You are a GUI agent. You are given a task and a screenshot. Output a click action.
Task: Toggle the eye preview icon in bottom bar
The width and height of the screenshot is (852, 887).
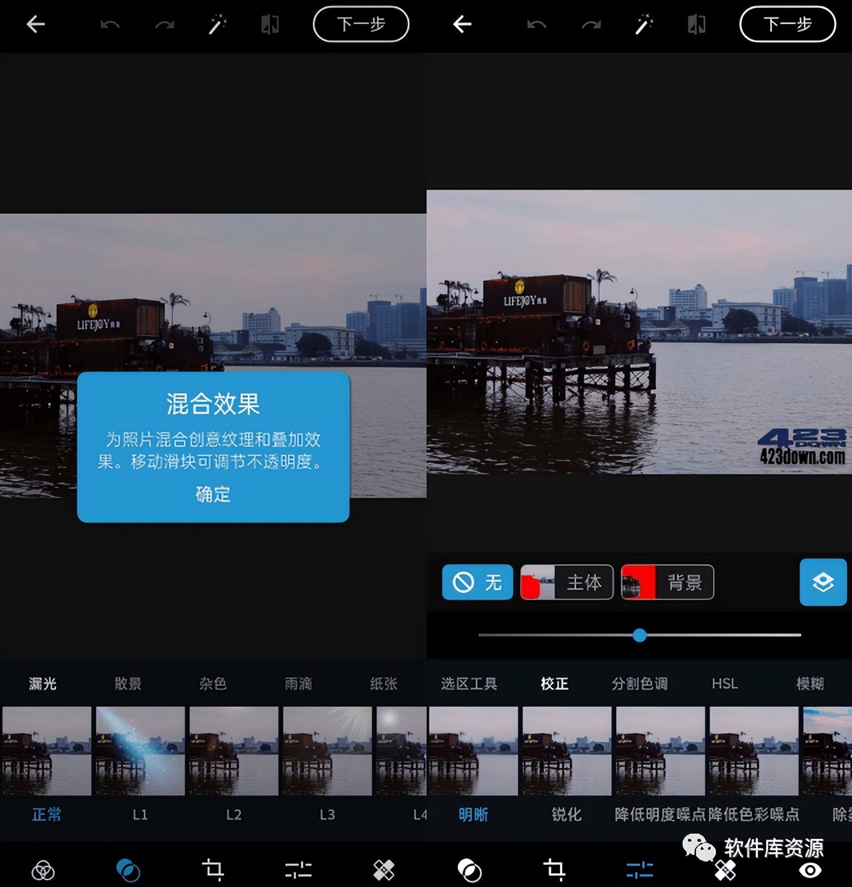810,870
